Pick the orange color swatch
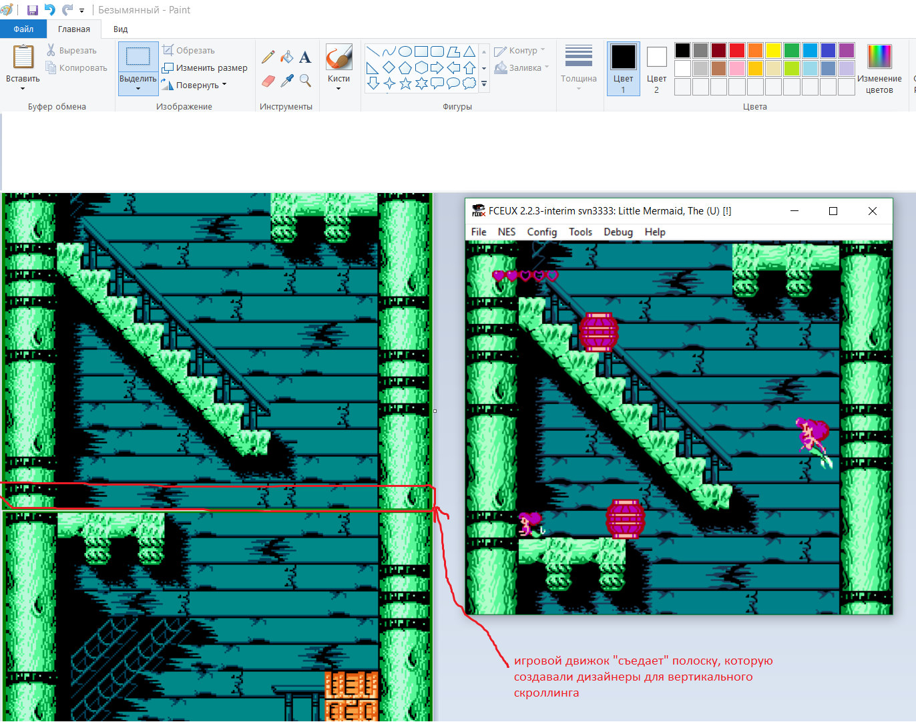Image resolution: width=916 pixels, height=724 pixels. click(x=755, y=50)
